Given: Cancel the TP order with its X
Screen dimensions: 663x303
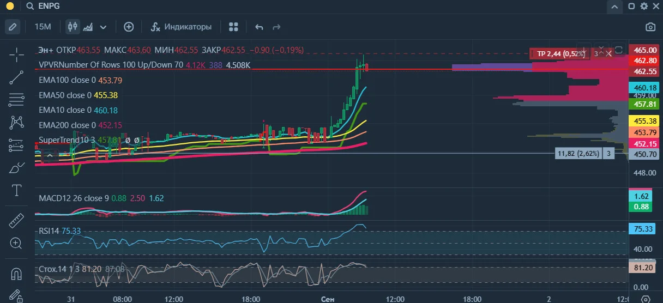Looking at the screenshot, I should click(608, 53).
